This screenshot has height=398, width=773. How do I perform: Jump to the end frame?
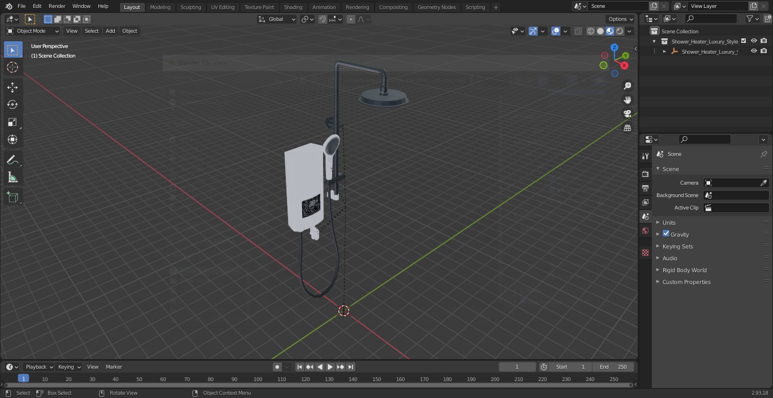350,367
